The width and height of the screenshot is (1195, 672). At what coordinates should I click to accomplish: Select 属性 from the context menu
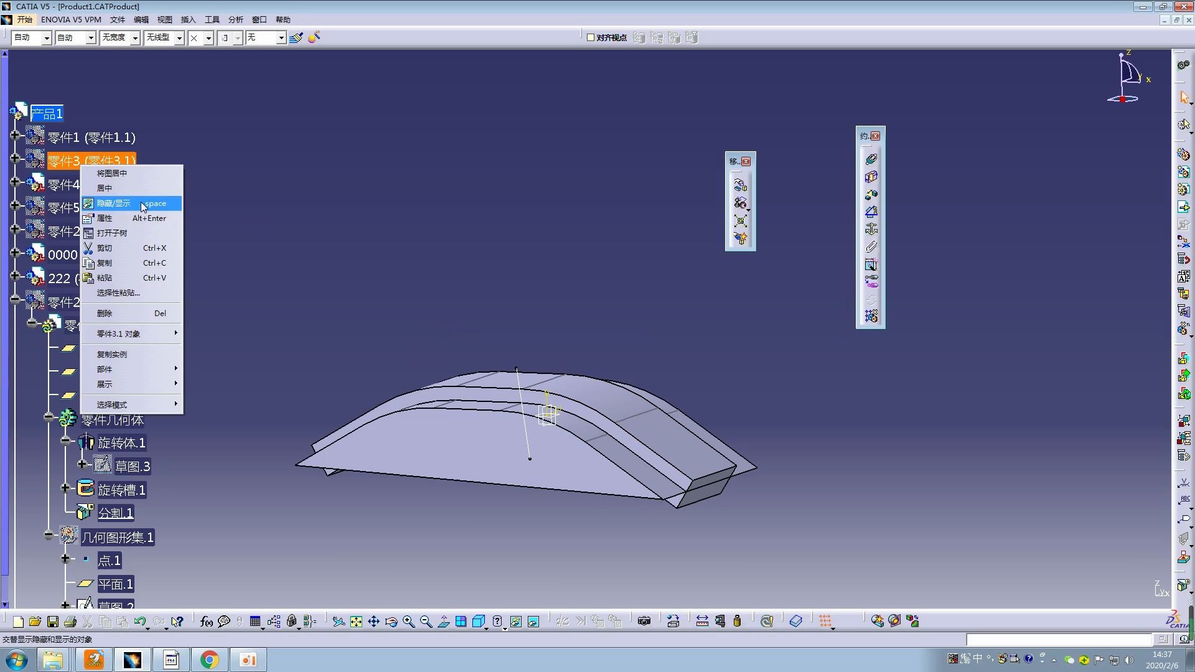click(x=105, y=218)
